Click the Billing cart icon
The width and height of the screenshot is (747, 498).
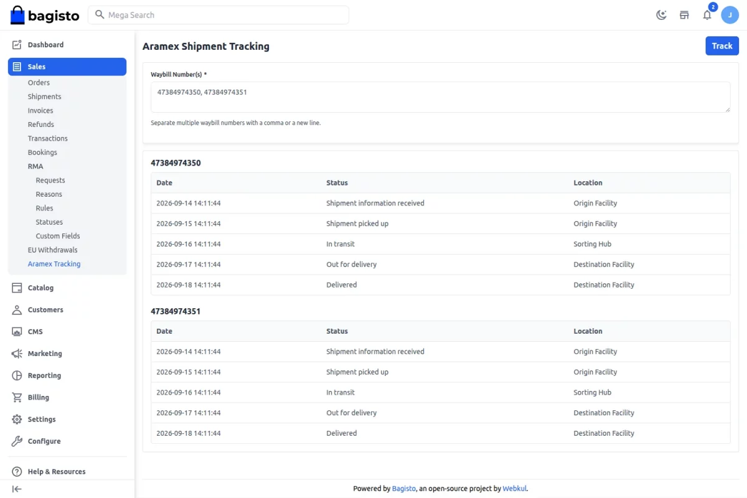tap(17, 397)
